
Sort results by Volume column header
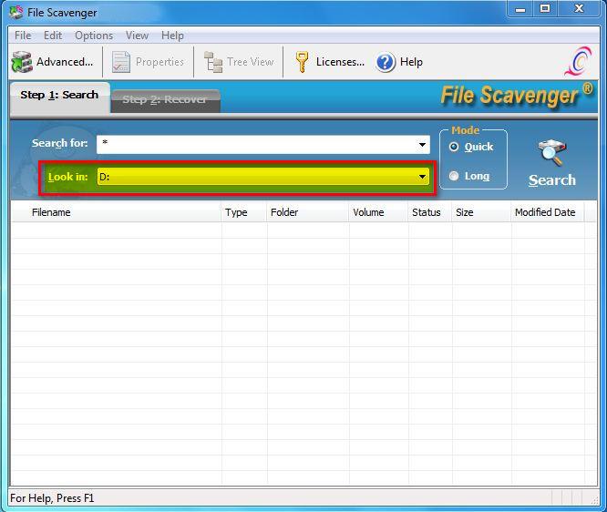pos(378,212)
